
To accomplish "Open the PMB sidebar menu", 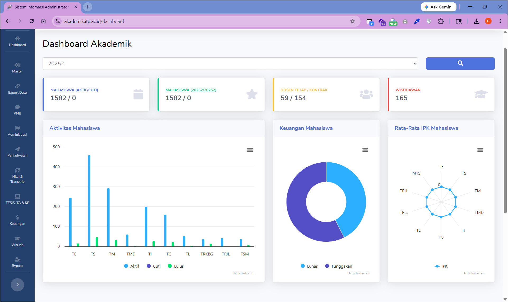I will (x=17, y=110).
